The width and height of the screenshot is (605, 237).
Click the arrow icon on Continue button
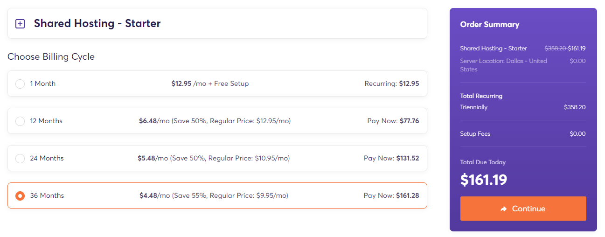(x=504, y=209)
